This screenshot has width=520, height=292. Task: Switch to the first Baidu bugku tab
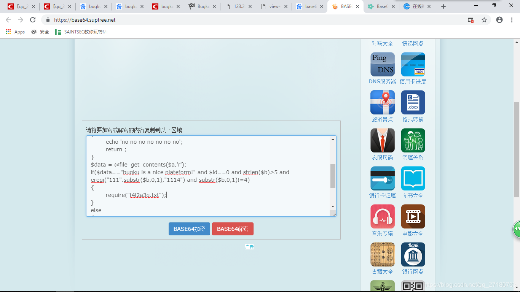(94, 6)
